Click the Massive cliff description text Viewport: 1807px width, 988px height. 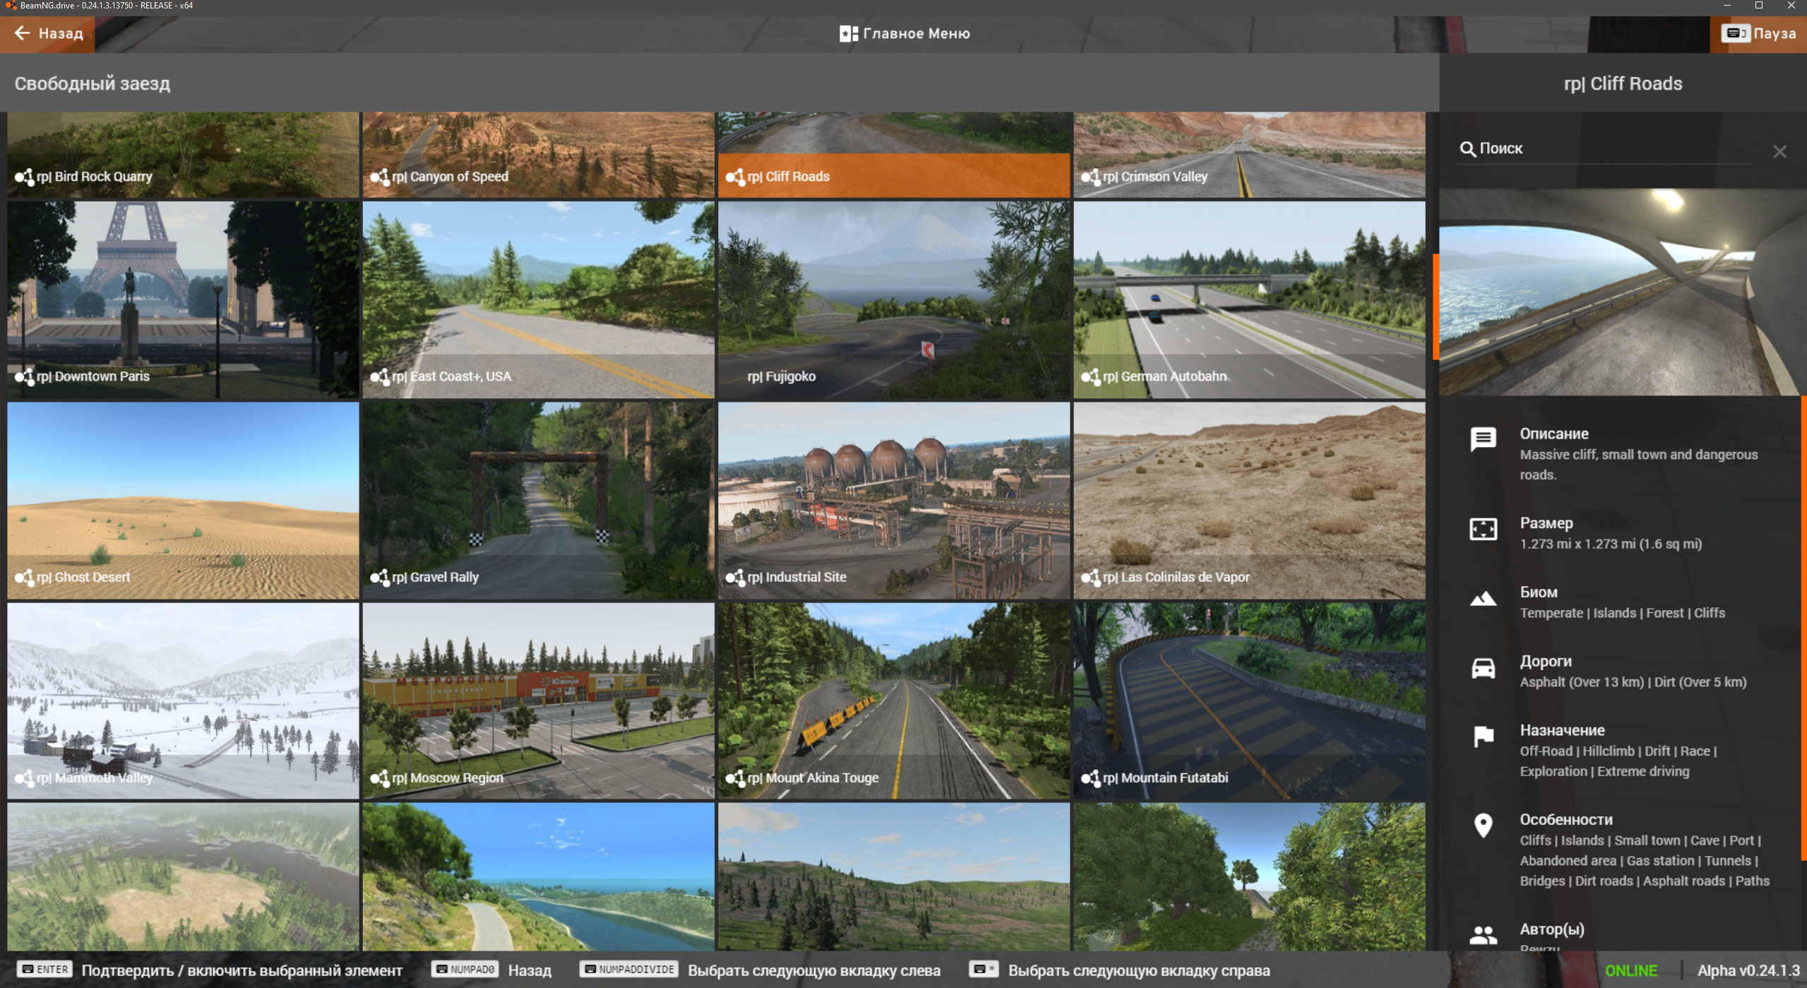[1638, 465]
